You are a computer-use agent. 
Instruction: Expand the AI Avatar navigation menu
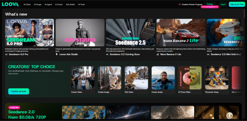(x=59, y=4)
